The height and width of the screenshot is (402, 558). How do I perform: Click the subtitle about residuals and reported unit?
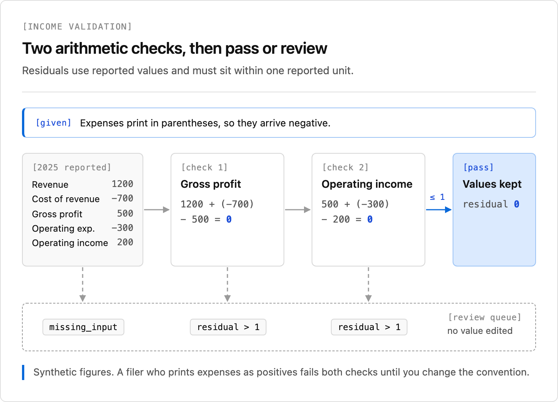188,71
